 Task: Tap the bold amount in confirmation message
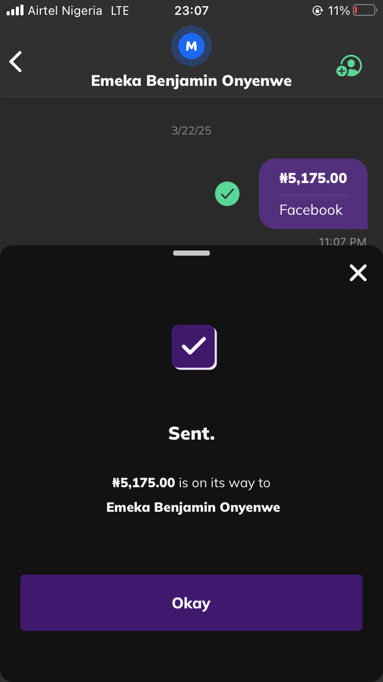(144, 483)
